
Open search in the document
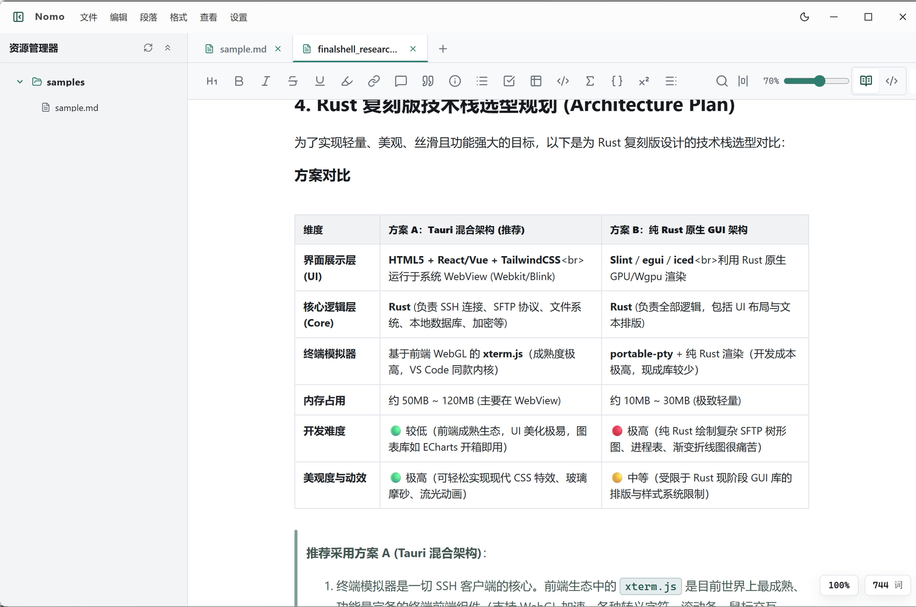coord(722,81)
